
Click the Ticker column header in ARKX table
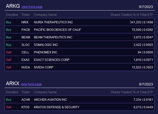point(26,92)
